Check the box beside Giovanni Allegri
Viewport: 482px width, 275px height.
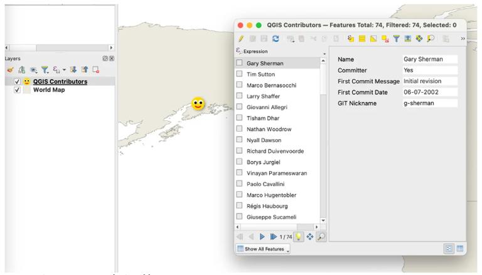point(239,107)
